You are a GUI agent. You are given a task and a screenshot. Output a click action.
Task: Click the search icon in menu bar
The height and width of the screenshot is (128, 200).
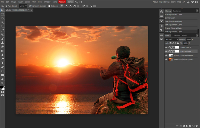[77, 2]
